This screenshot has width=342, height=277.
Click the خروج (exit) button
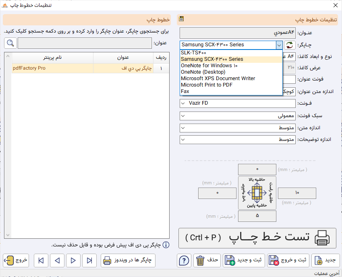[x=16, y=260]
